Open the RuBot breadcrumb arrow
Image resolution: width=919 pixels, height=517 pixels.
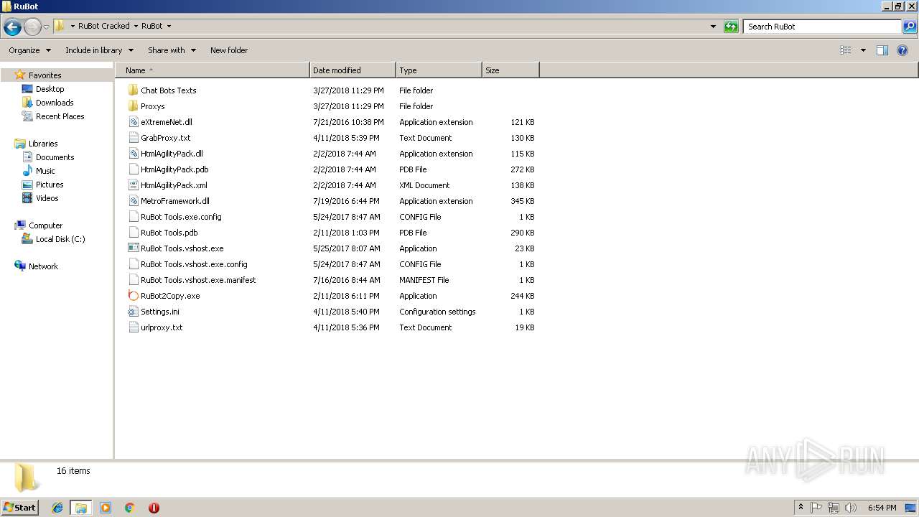coord(169,26)
